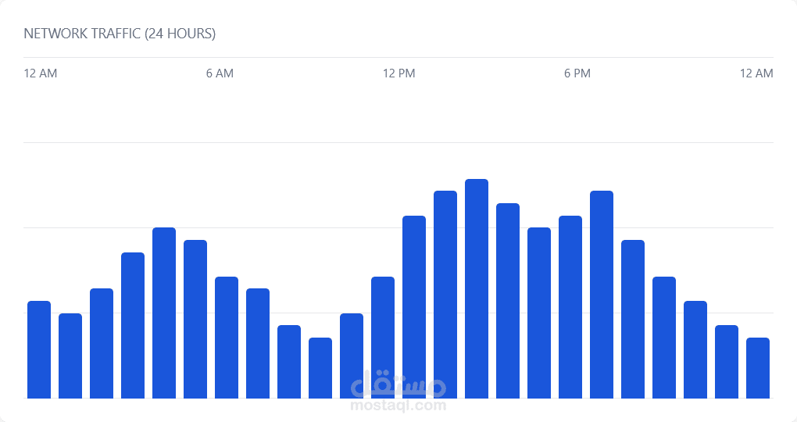This screenshot has width=797, height=422.
Task: Select the lowest bar in the mid-morning dip
Action: click(x=320, y=367)
